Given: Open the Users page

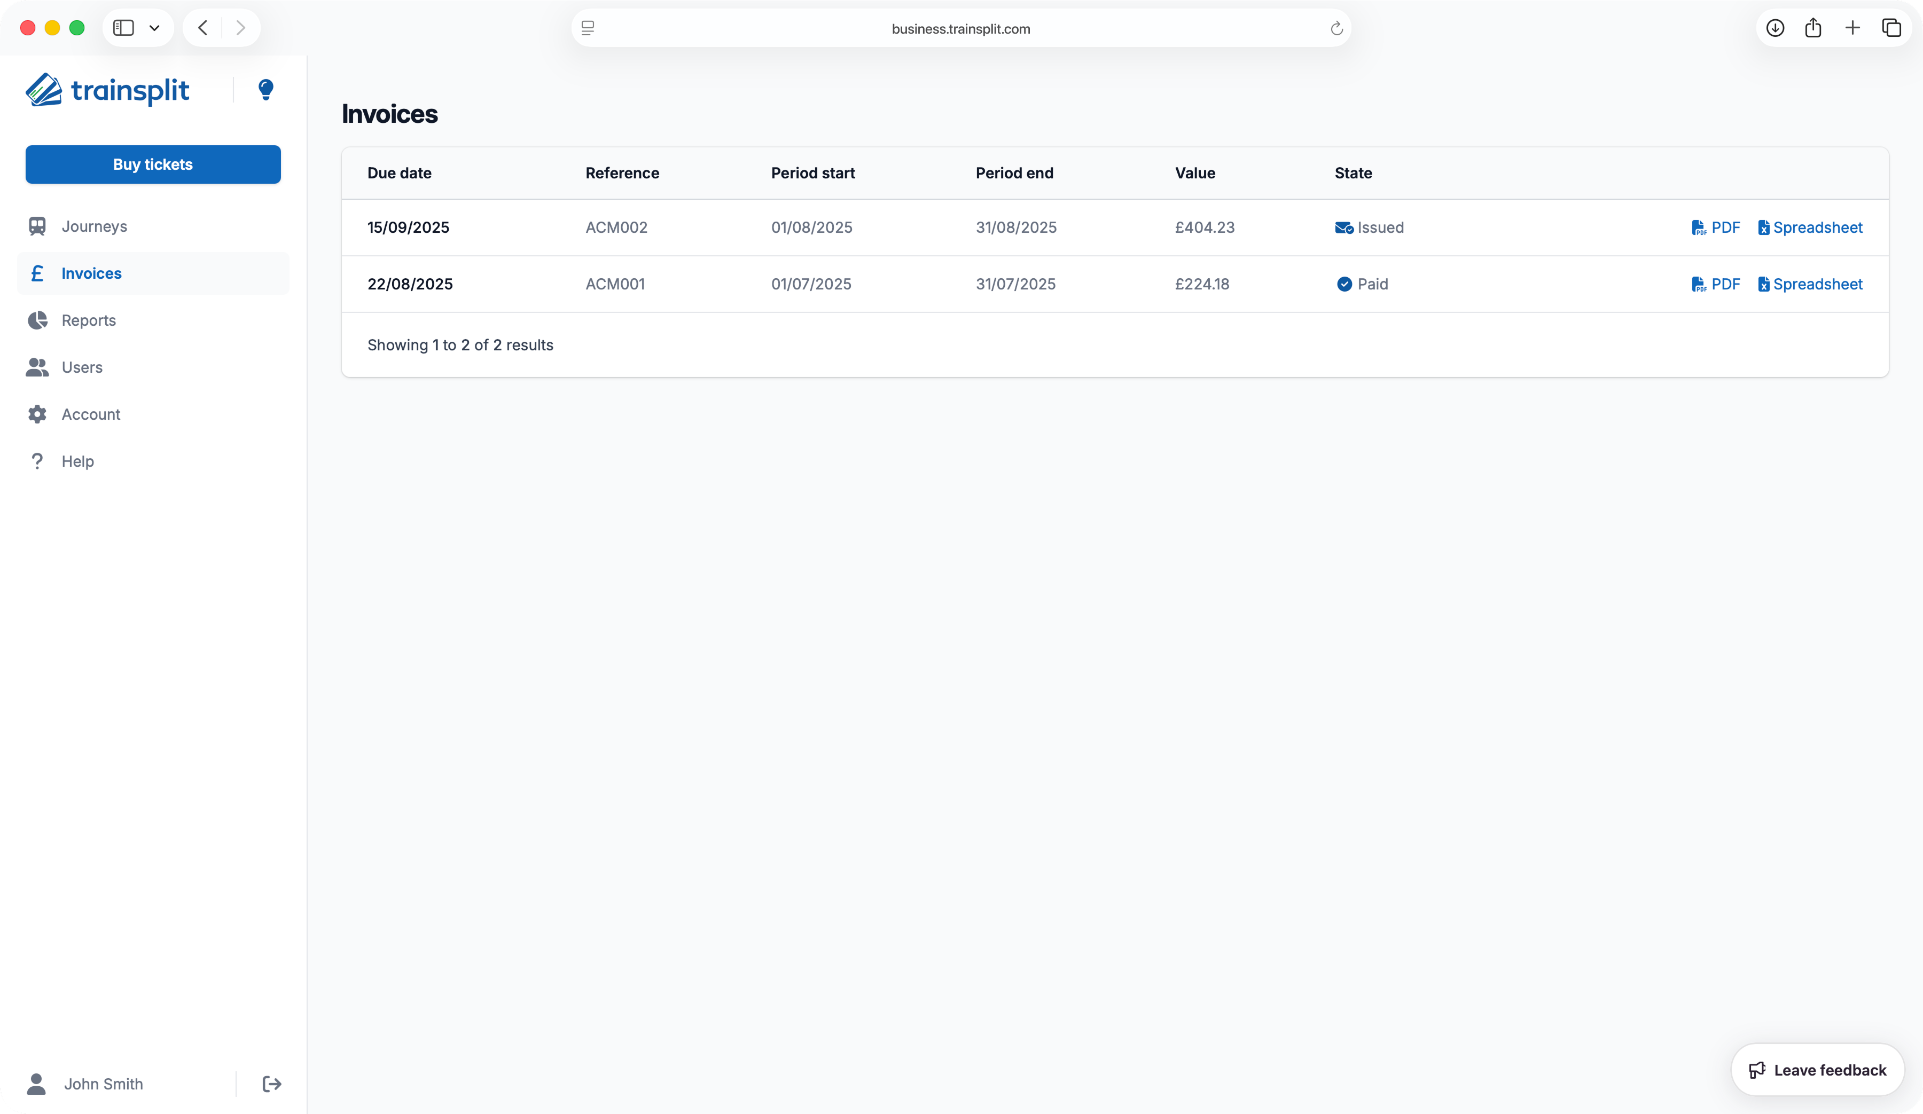Looking at the screenshot, I should [82, 367].
